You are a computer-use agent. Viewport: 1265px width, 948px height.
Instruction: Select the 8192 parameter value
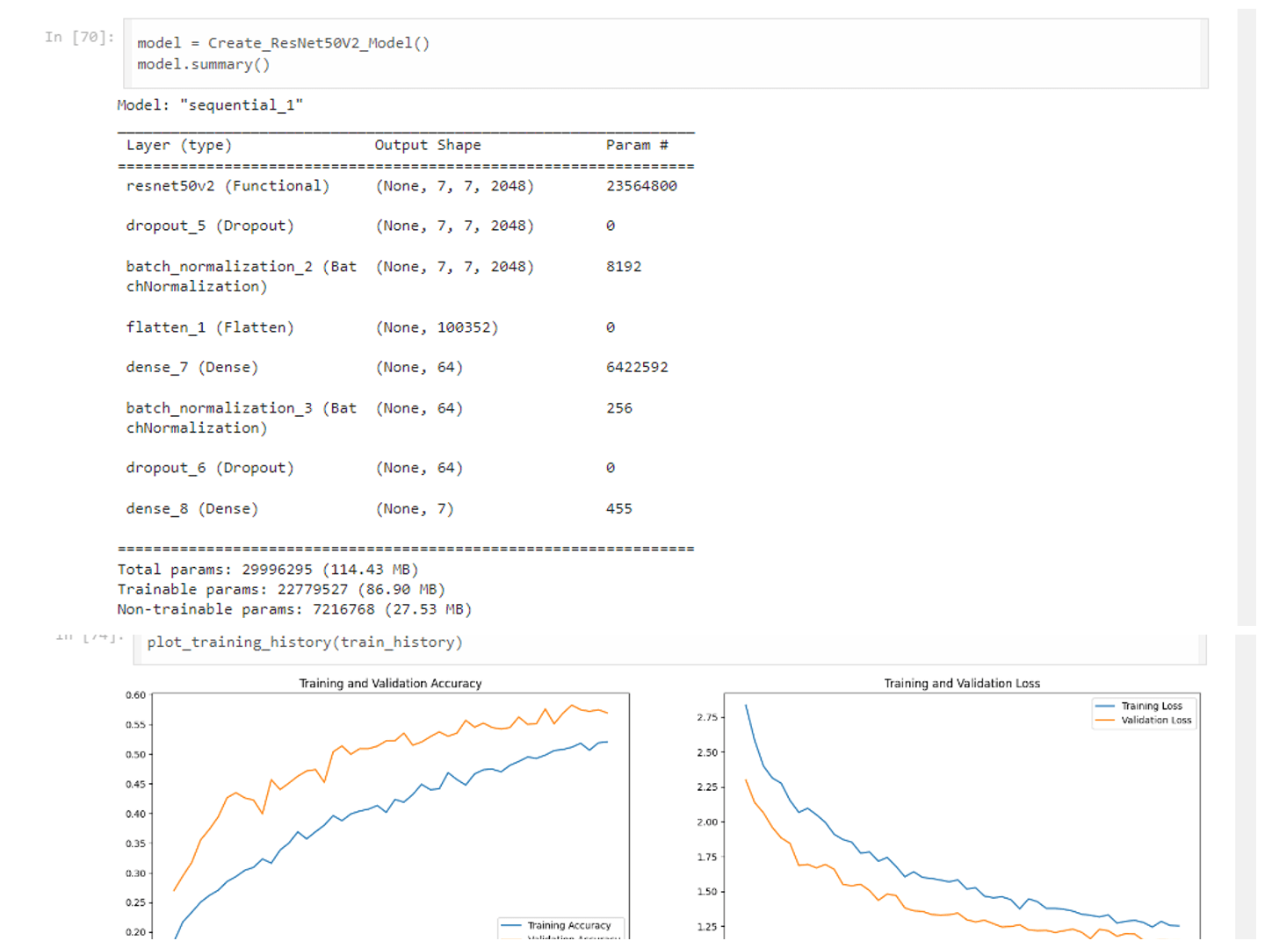624,266
